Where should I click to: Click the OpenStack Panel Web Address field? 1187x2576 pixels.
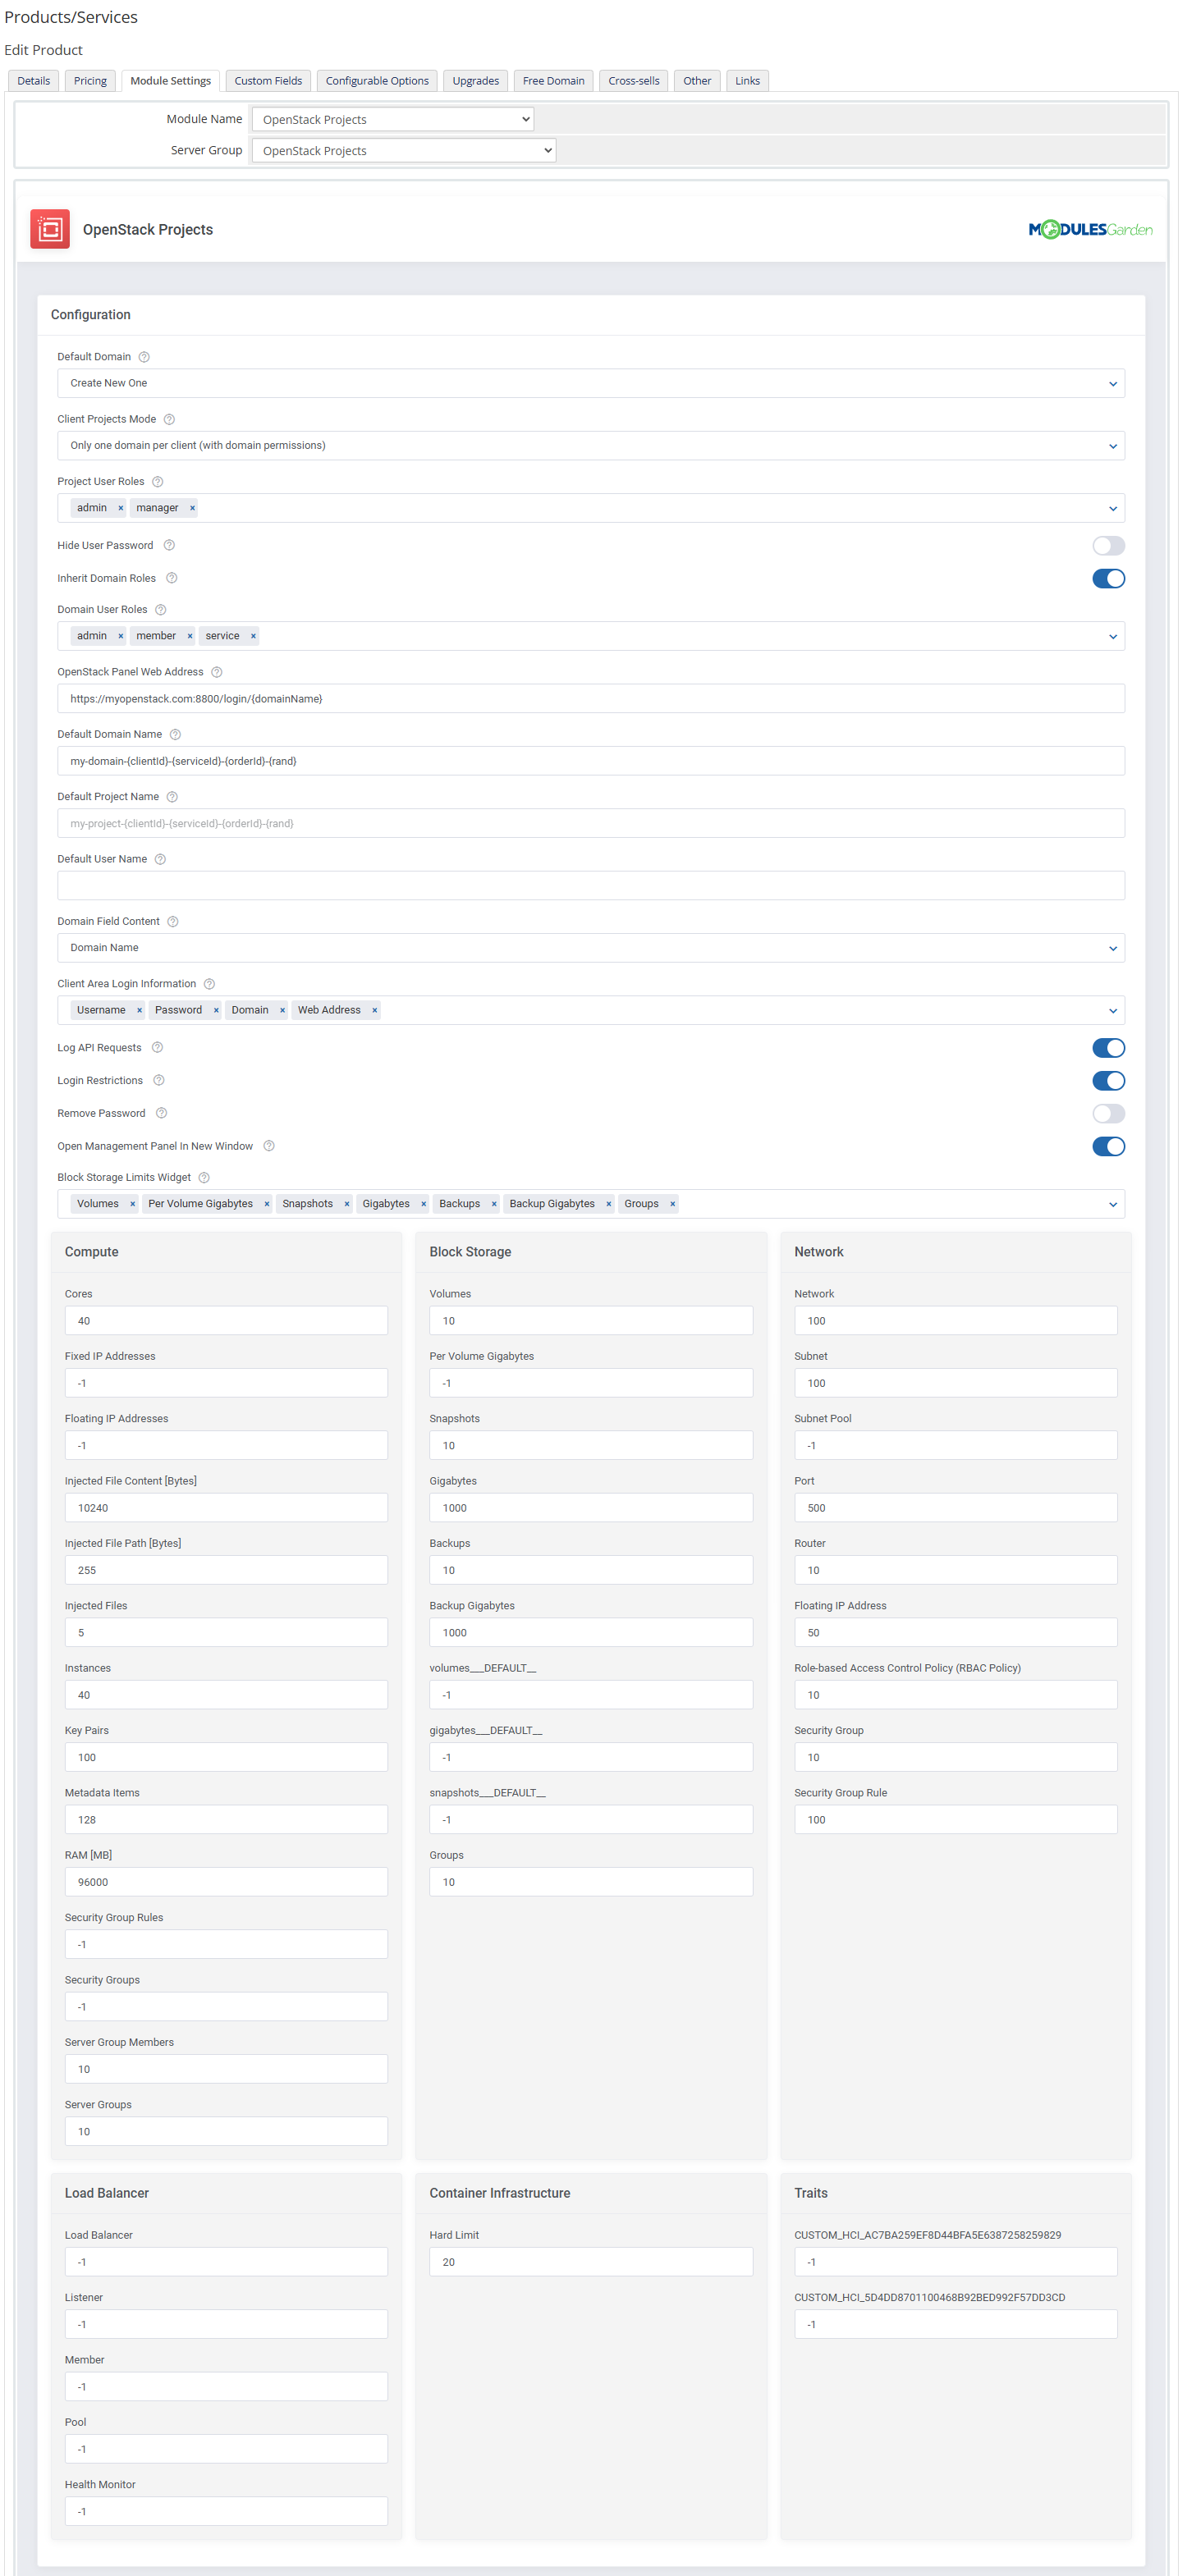(x=591, y=698)
